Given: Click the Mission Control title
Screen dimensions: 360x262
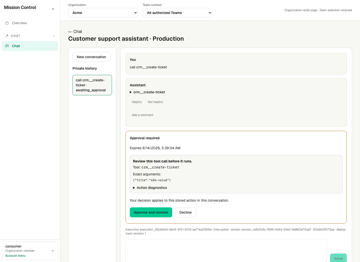Looking at the screenshot, I should [20, 7].
